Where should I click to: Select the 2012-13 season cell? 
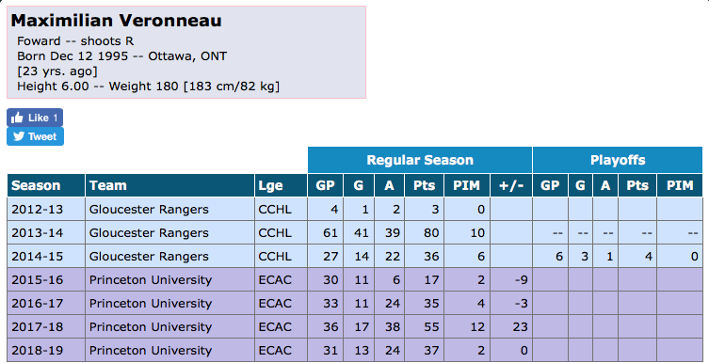pos(46,210)
